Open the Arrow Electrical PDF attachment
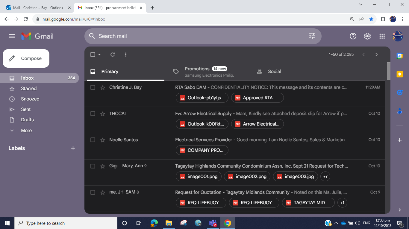 (257, 124)
